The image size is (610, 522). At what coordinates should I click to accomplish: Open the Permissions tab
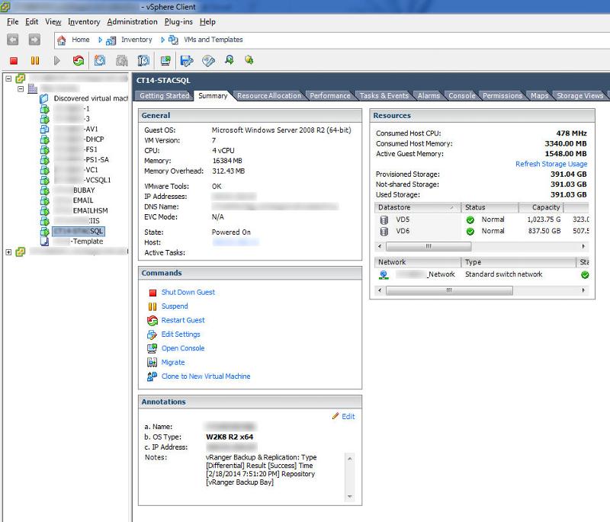(x=502, y=95)
